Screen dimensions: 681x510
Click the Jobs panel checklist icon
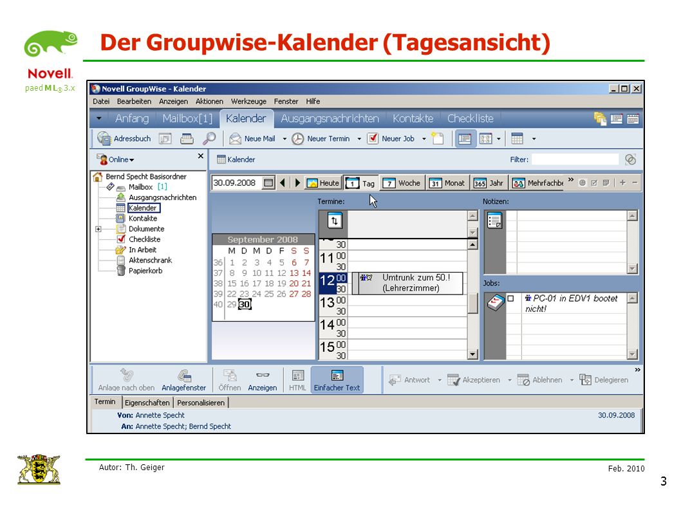[495, 302]
